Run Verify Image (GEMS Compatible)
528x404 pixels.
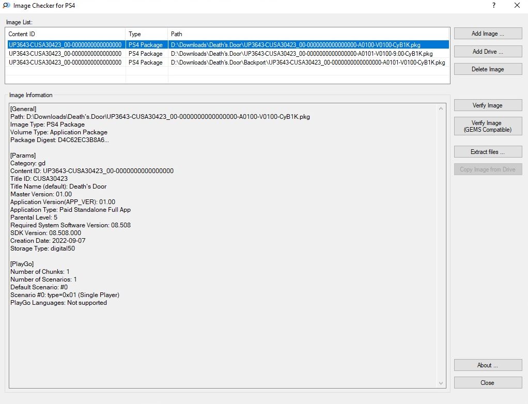pos(488,126)
